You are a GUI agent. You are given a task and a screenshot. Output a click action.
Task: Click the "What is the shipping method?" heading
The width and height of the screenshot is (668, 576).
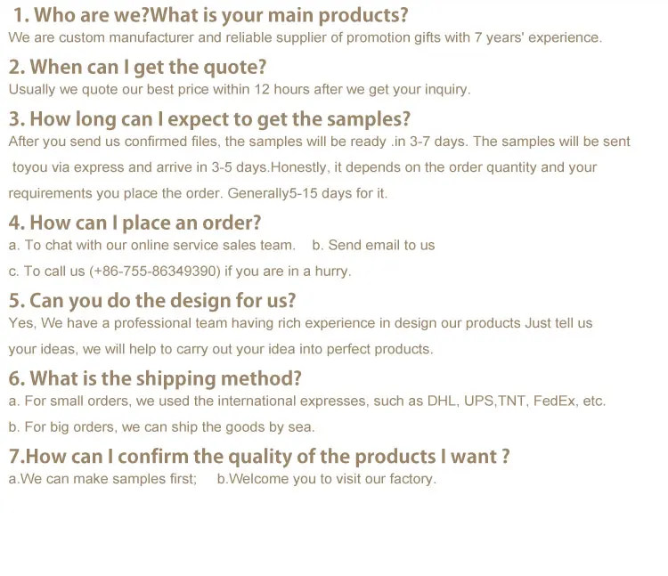pos(155,378)
